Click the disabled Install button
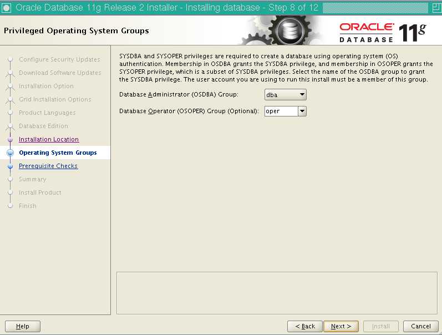The height and width of the screenshot is (335, 442). pyautogui.click(x=381, y=326)
